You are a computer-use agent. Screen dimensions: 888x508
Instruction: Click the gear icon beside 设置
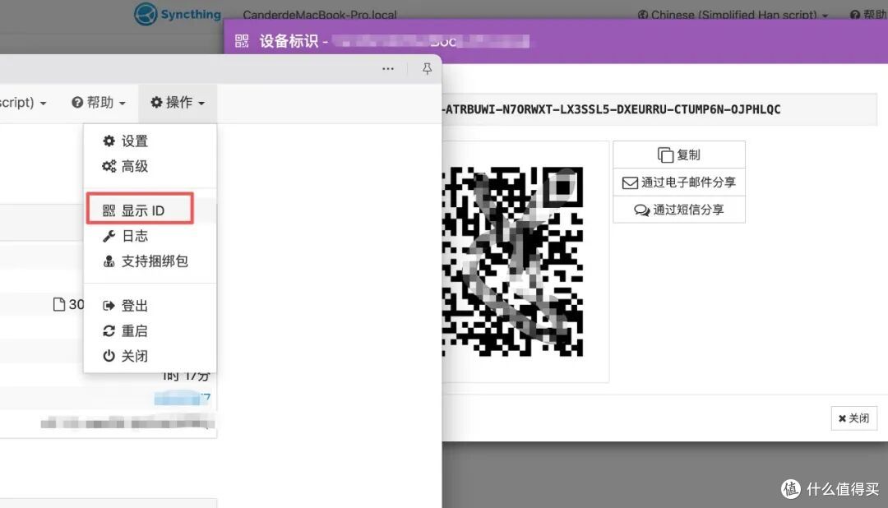(x=109, y=141)
